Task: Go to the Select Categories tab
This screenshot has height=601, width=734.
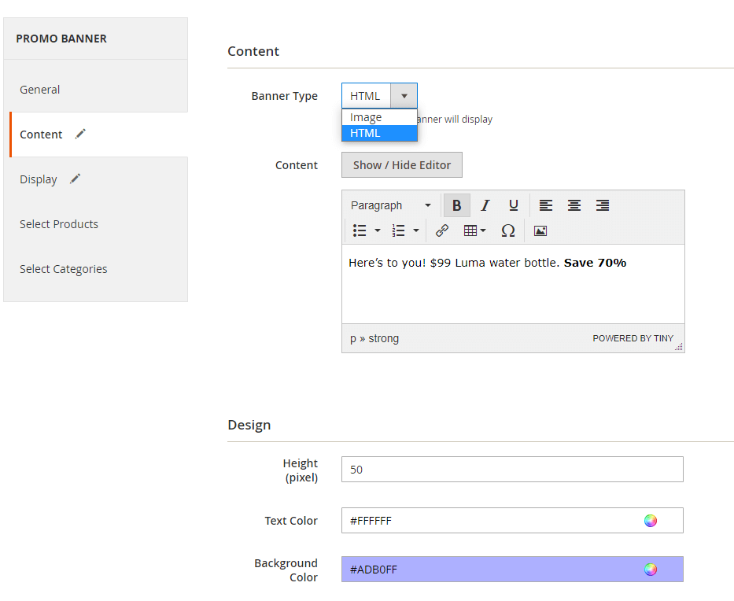Action: click(x=95, y=269)
